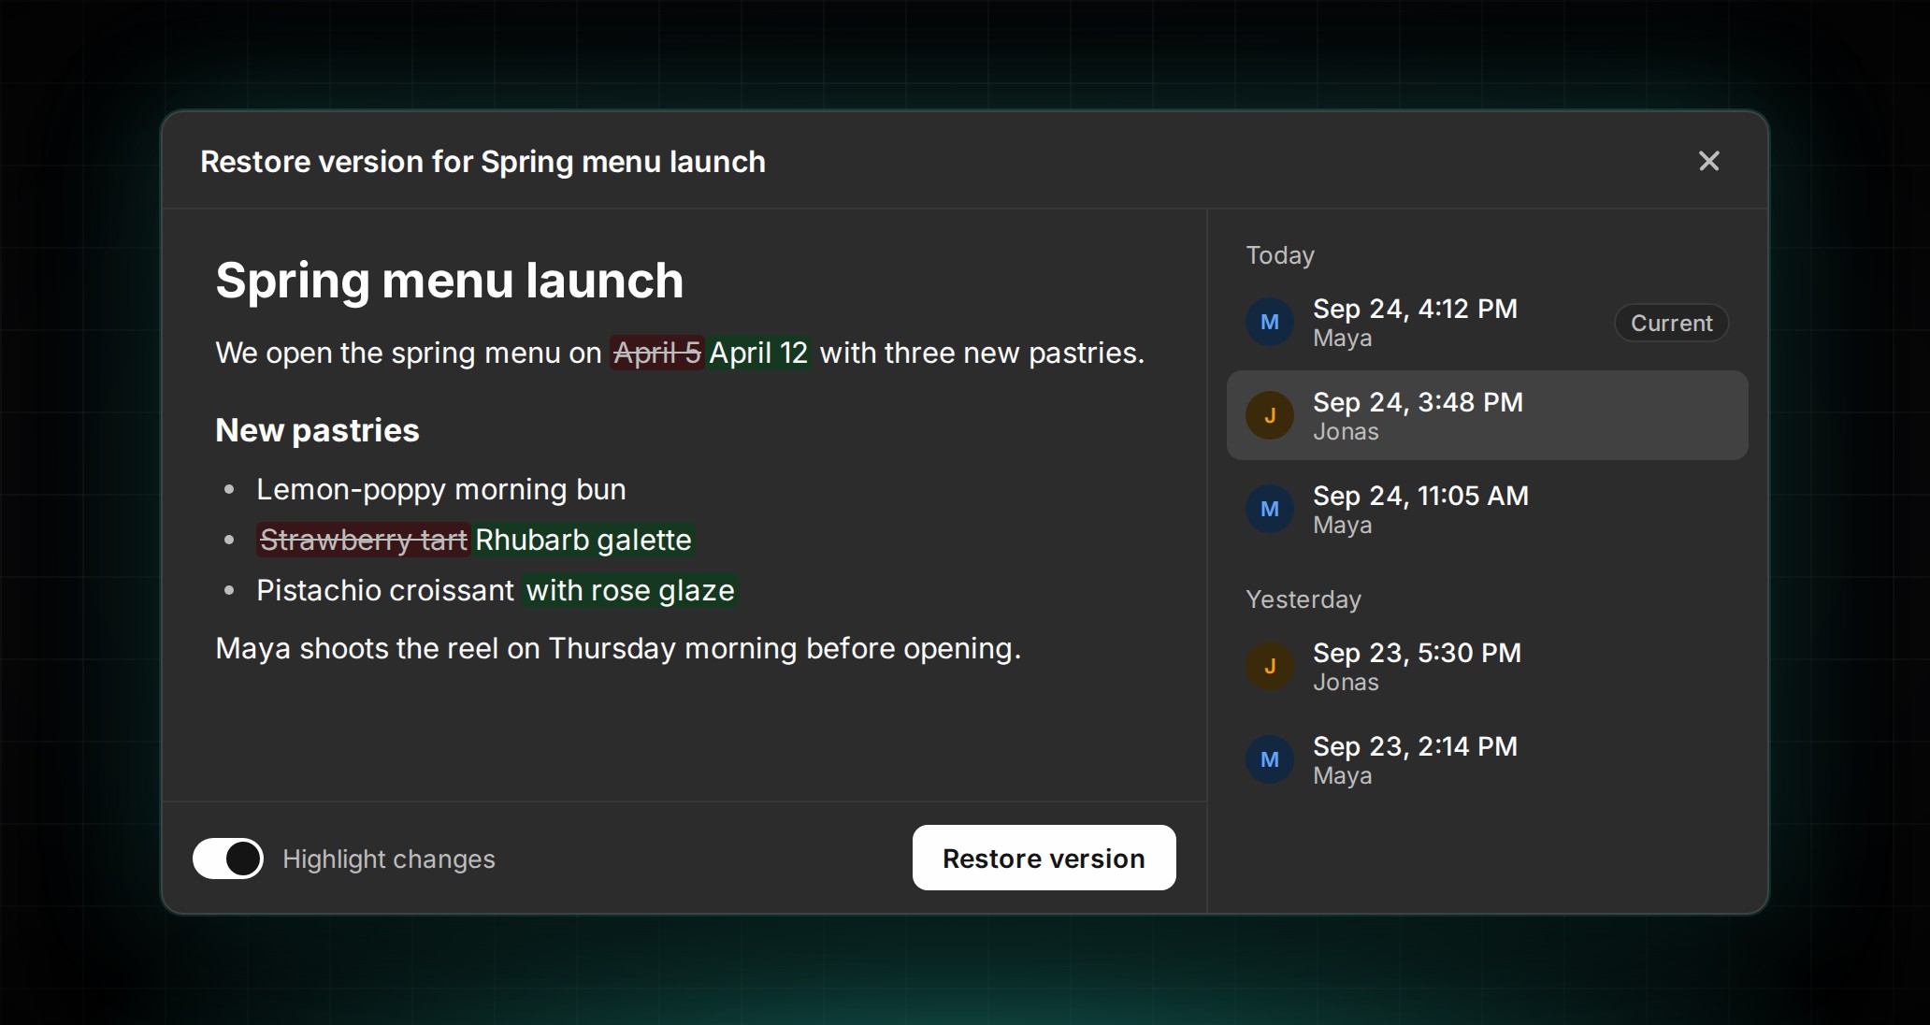Click the Restore version button
This screenshot has height=1025, width=1930.
point(1044,858)
